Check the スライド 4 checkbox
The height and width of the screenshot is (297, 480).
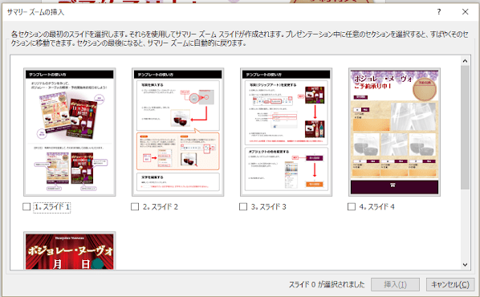[352, 207]
